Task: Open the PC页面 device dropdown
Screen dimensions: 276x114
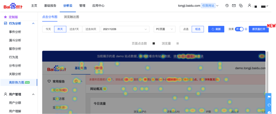Action: (165, 29)
